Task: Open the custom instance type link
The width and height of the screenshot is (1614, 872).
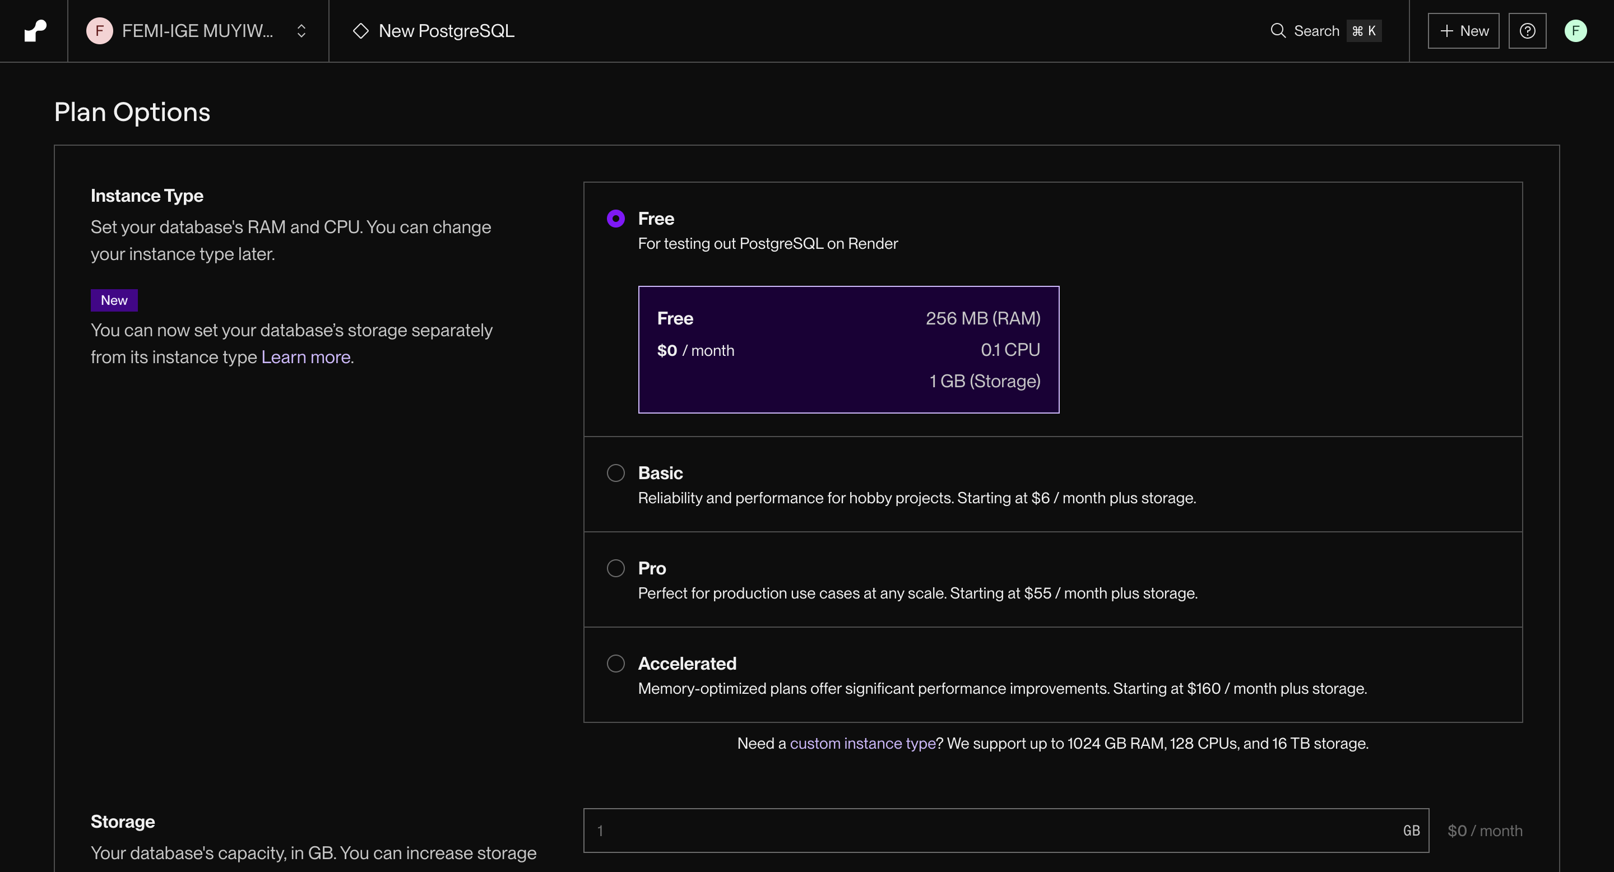Action: [862, 744]
